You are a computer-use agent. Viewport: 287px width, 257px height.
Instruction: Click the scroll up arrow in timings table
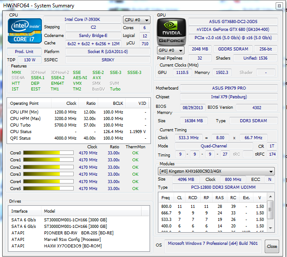coord(270,197)
